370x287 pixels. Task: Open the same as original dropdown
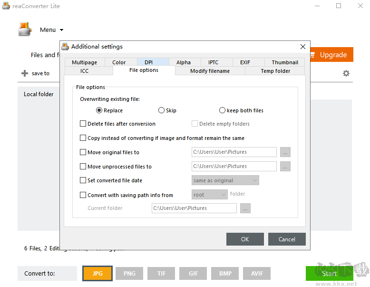(225, 180)
